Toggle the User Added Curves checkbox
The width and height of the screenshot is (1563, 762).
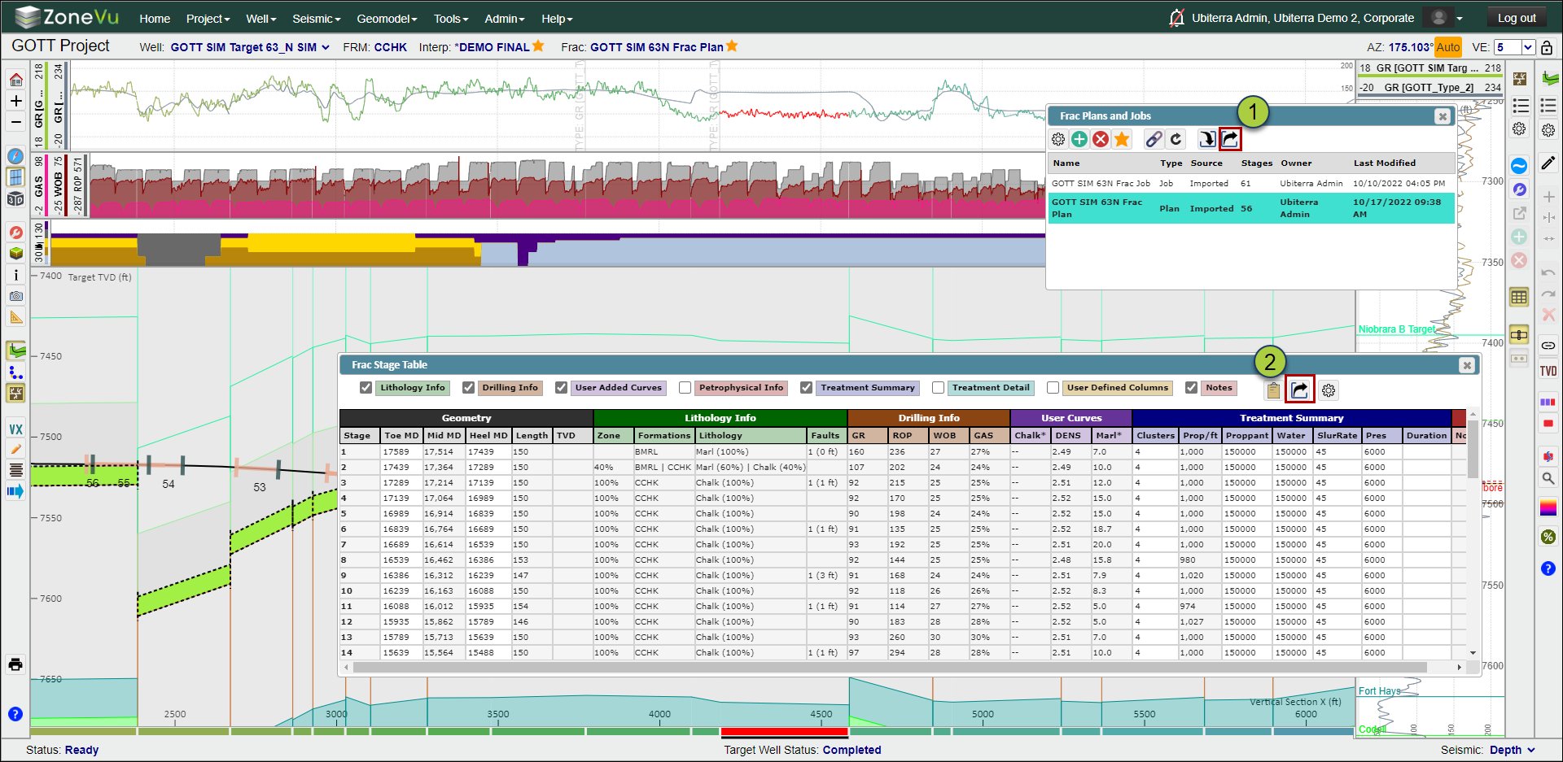[561, 388]
